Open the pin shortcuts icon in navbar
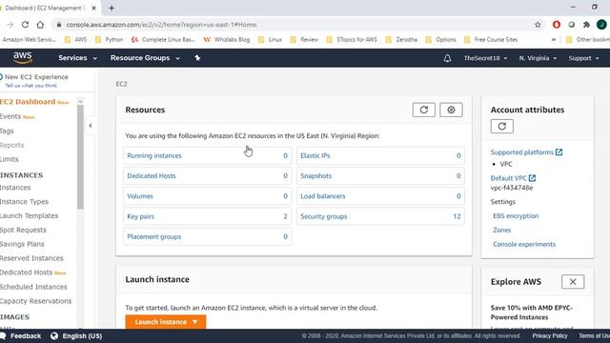610x343 pixels. [x=197, y=58]
